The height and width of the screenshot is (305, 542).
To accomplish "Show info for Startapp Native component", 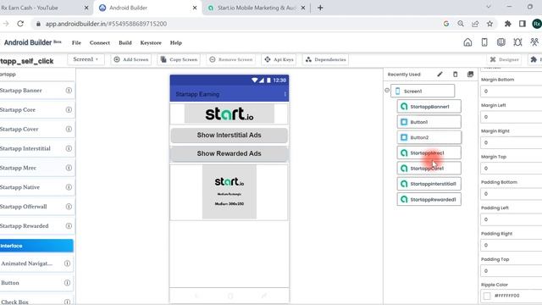I will 69,187.
